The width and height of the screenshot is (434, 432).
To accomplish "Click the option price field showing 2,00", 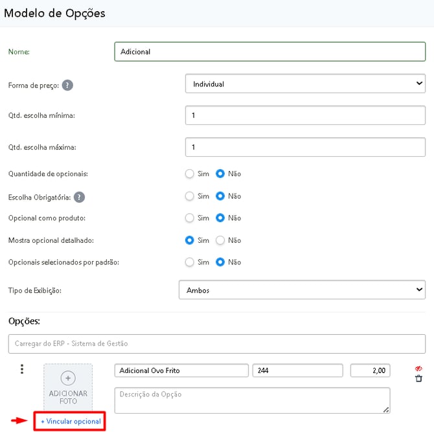I will point(371,370).
